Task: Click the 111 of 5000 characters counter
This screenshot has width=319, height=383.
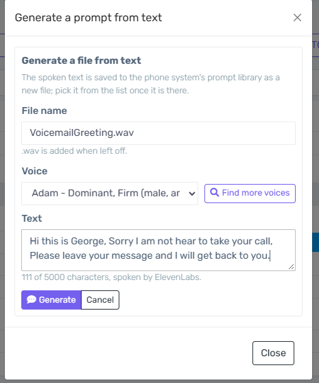Action: (x=111, y=277)
